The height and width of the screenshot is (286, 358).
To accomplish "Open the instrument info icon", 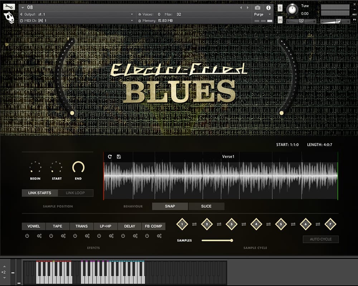I will click(268, 8).
